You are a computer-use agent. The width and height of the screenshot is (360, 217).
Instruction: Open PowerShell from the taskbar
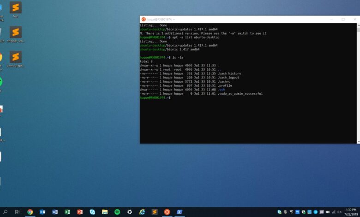[180, 212]
